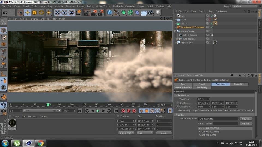Open Edit Render Settings icon

101,13
